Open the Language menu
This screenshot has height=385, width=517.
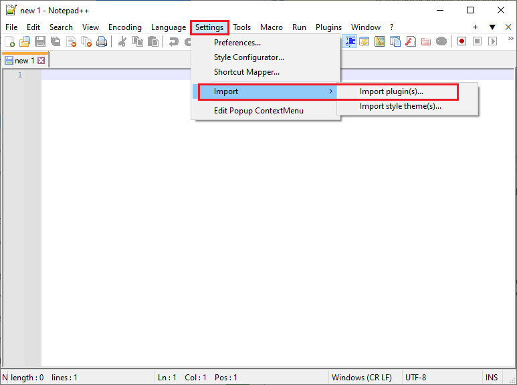(x=169, y=27)
